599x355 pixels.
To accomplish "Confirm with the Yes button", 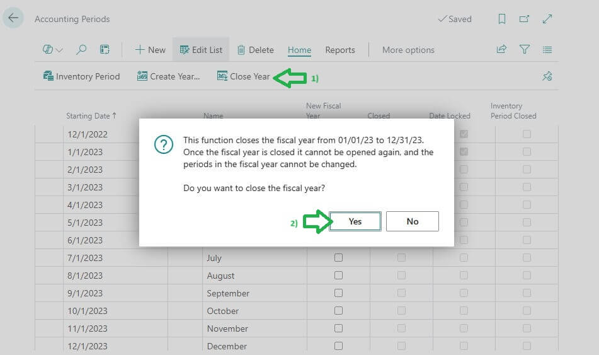I will 355,221.
